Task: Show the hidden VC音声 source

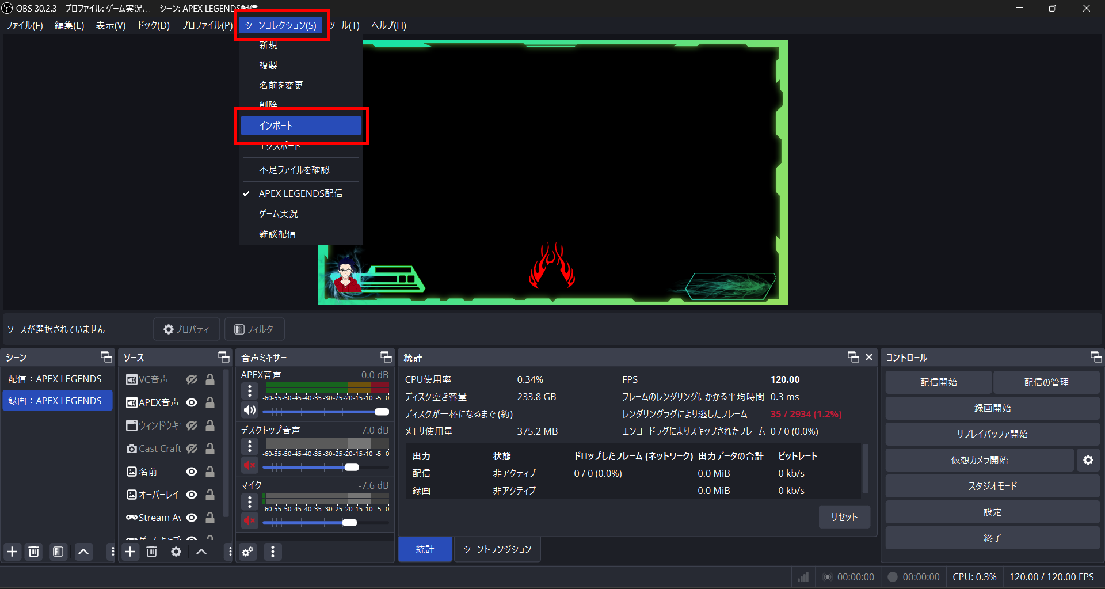Action: pos(192,379)
